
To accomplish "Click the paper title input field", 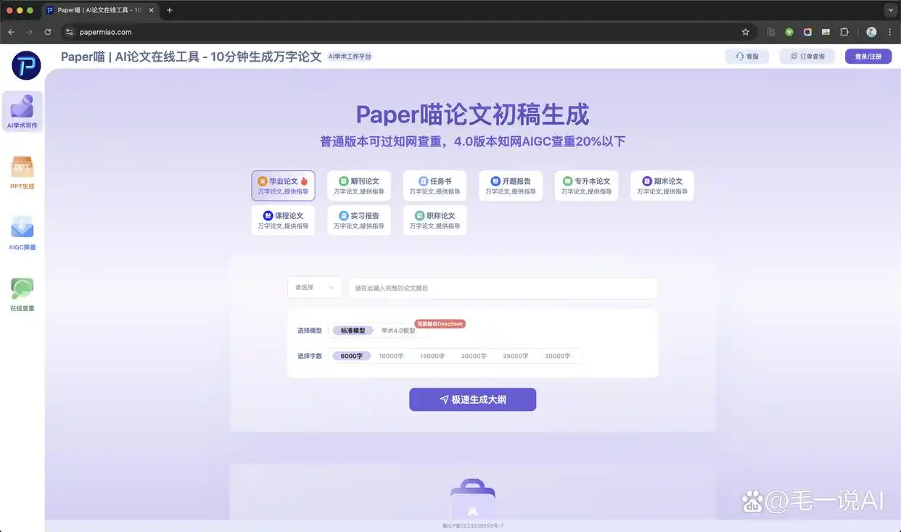I will tap(501, 287).
